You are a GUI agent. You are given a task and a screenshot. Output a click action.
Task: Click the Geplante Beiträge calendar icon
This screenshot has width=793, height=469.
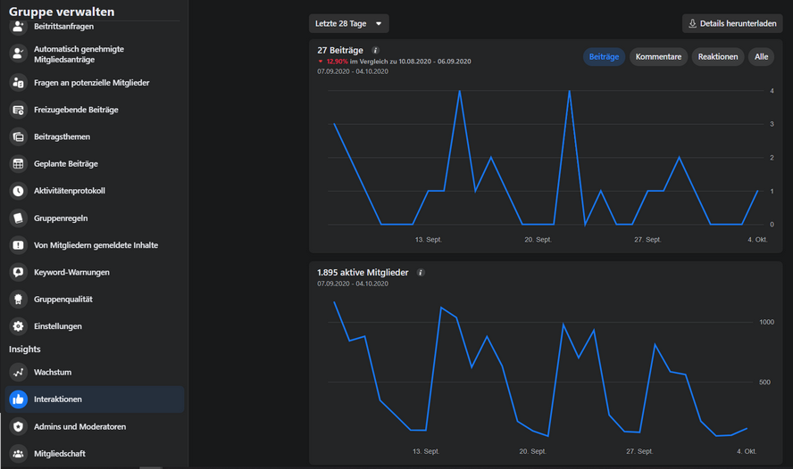(18, 164)
